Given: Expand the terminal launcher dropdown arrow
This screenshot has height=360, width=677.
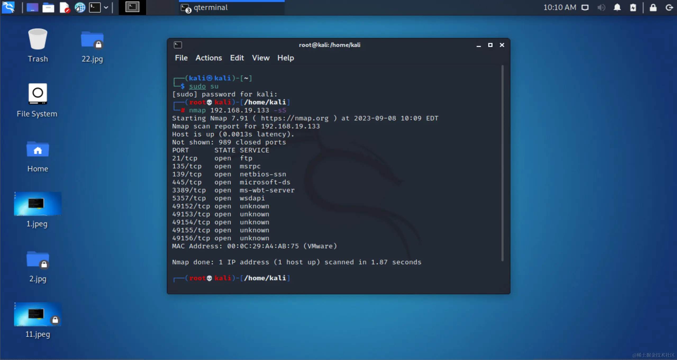Looking at the screenshot, I should [106, 7].
